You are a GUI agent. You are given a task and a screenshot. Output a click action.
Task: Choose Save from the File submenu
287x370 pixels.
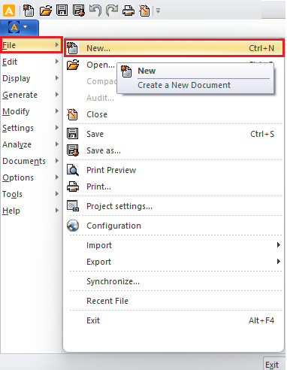click(174, 134)
